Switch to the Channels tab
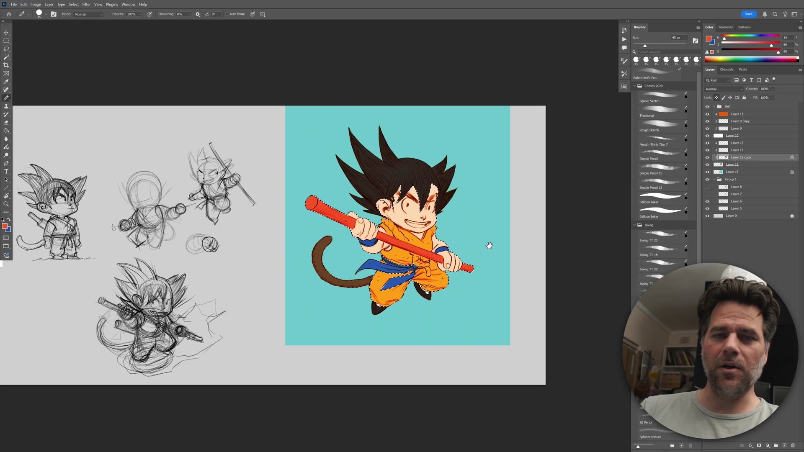The width and height of the screenshot is (804, 452). [727, 69]
